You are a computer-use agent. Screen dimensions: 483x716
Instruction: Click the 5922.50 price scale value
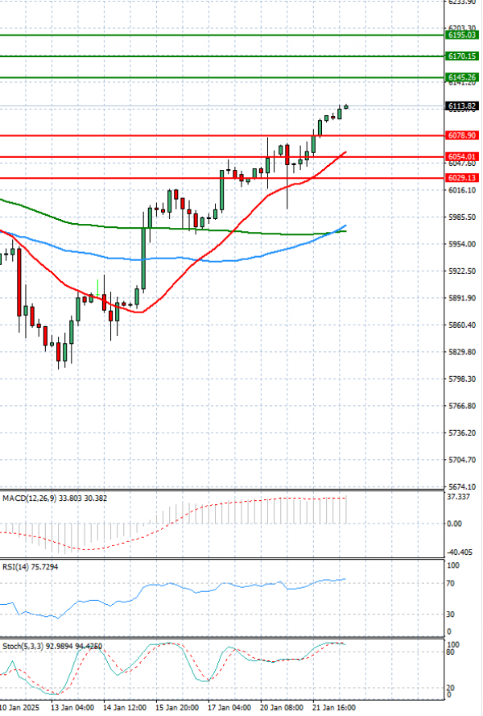[x=462, y=271]
